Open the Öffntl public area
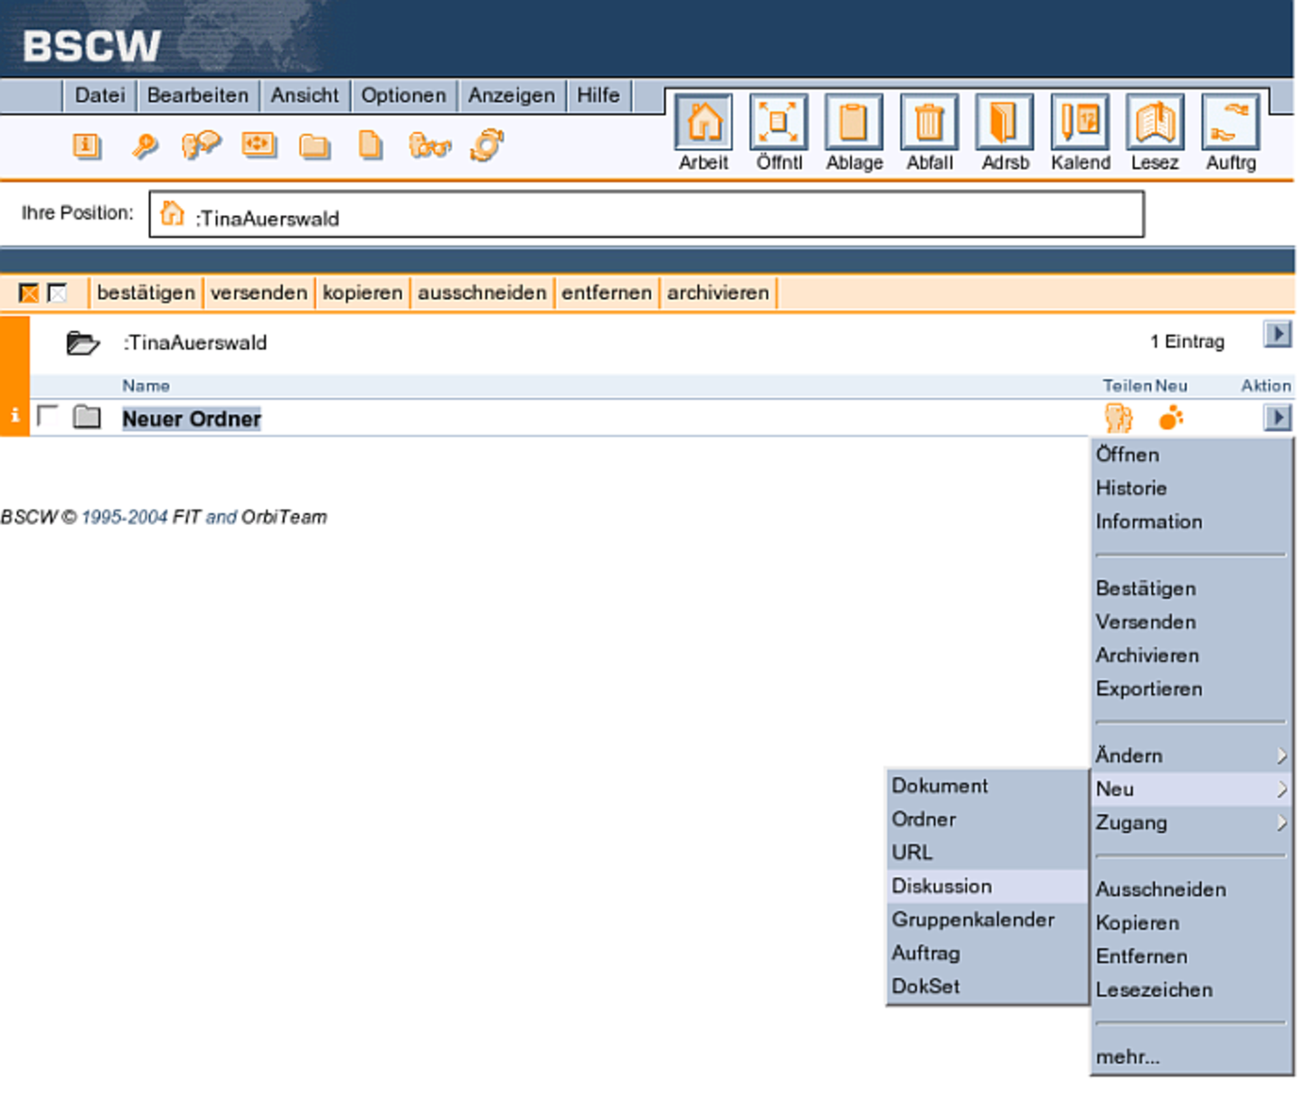This screenshot has width=1302, height=1097. click(x=778, y=133)
